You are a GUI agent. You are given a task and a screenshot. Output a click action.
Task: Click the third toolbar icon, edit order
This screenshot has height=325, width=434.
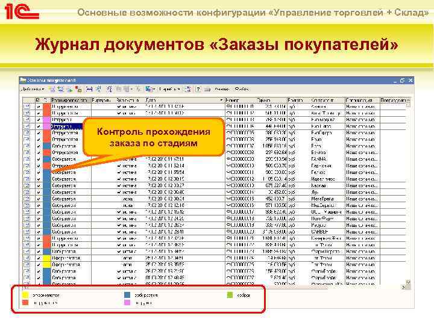pyautogui.click(x=69, y=89)
